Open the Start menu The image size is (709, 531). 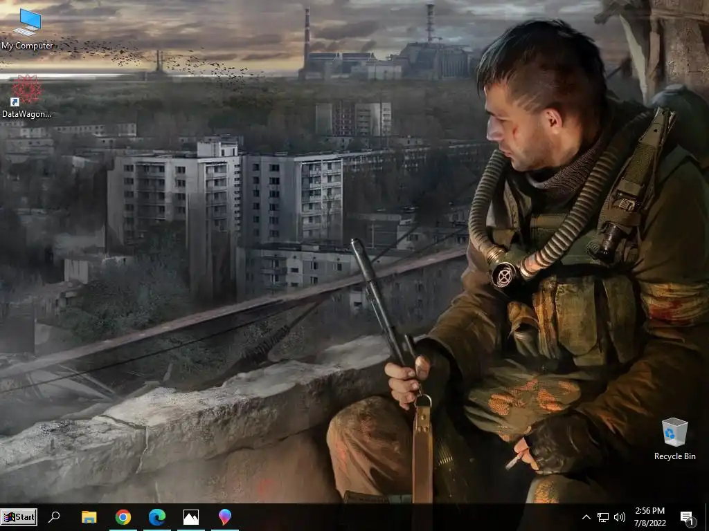19,517
